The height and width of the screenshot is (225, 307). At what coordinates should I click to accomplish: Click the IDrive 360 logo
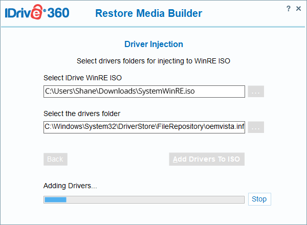[x=37, y=12]
